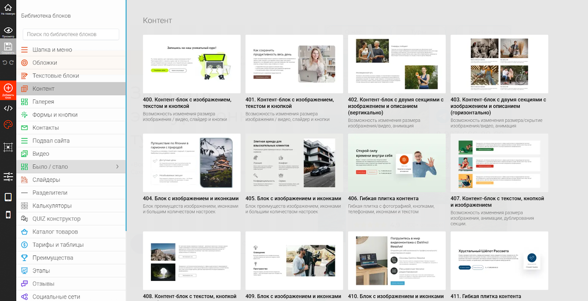Click title '404. Блок с изображением и иконками'

point(191,199)
